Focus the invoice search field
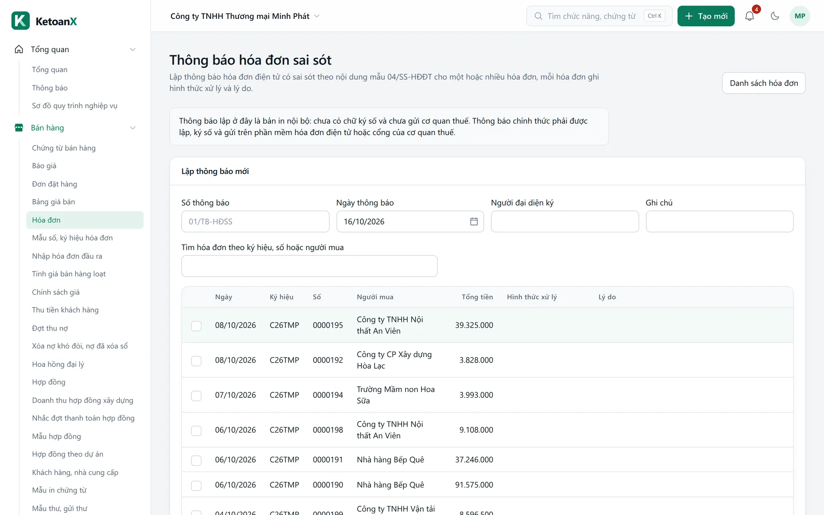The image size is (824, 515). pos(309,266)
